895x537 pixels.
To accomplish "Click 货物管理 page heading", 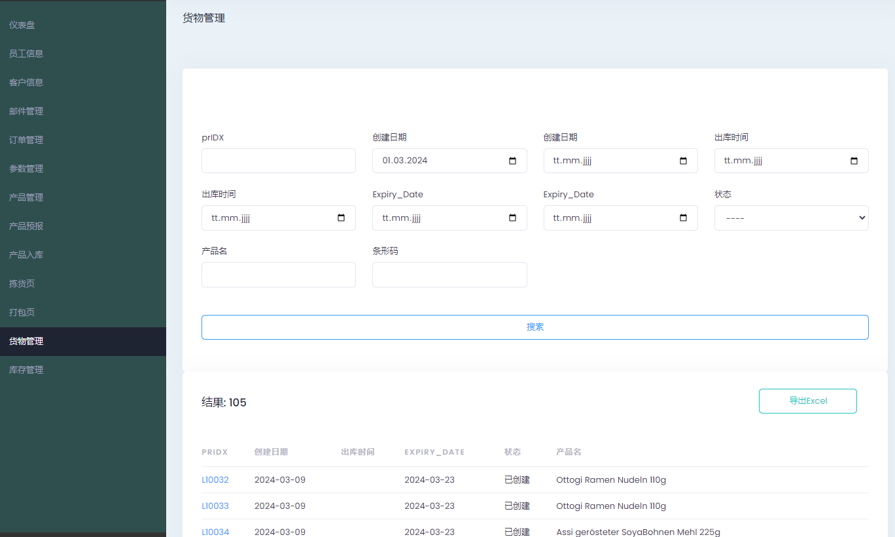I will (203, 18).
